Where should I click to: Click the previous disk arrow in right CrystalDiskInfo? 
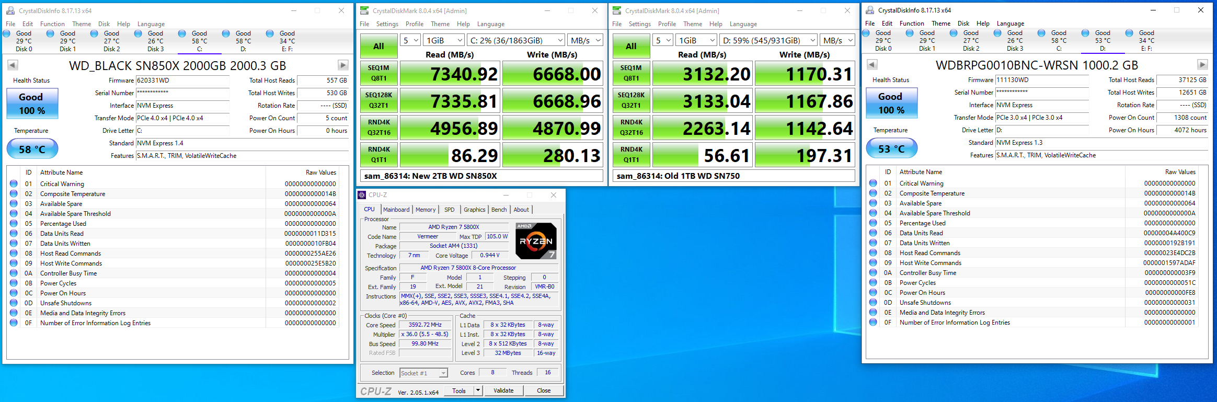point(872,65)
